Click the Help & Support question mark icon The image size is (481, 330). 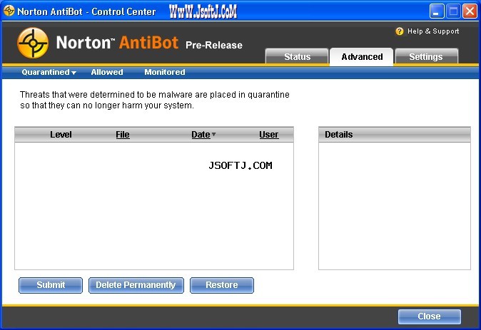(399, 31)
